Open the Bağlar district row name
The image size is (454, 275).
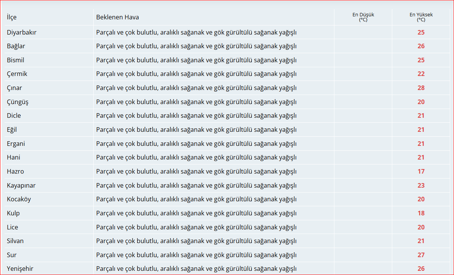tap(16, 46)
